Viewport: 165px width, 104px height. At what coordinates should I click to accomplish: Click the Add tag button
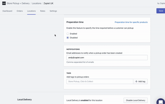pos(140,81)
